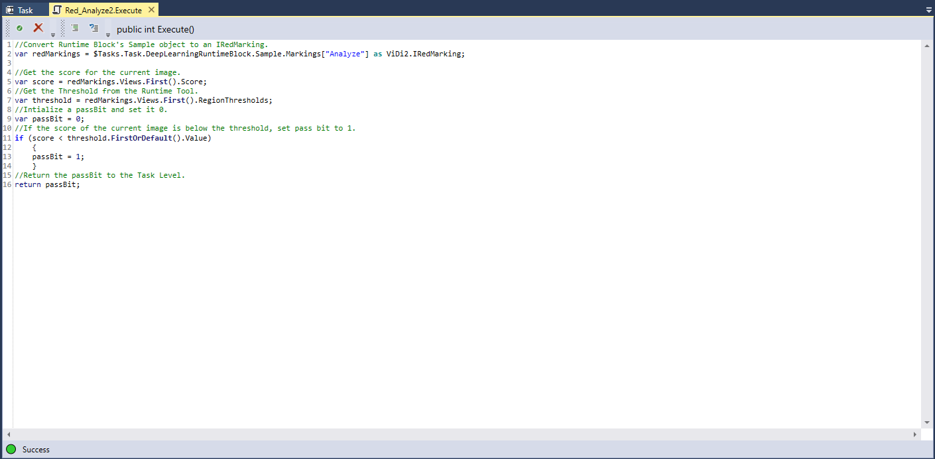Click the "//If the score of the current image" comment
The width and height of the screenshot is (935, 459).
pyautogui.click(x=185, y=128)
